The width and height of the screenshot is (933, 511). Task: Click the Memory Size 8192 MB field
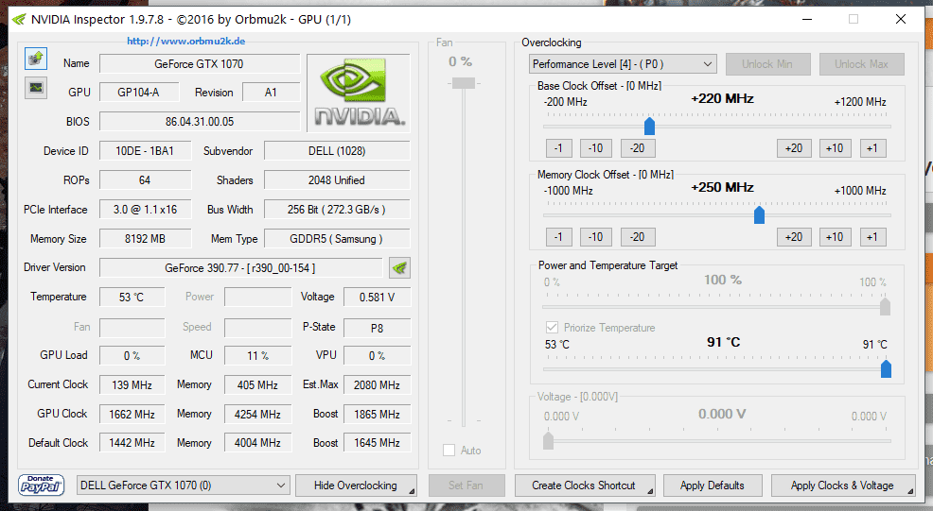(x=145, y=239)
